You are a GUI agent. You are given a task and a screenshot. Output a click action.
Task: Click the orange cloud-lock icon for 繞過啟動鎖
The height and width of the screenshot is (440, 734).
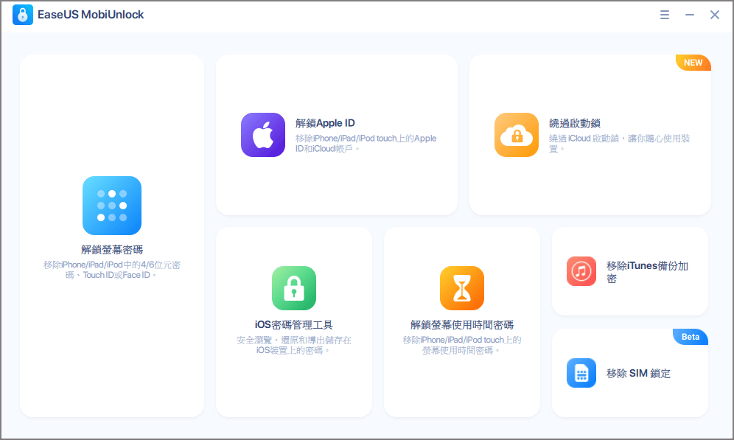516,135
